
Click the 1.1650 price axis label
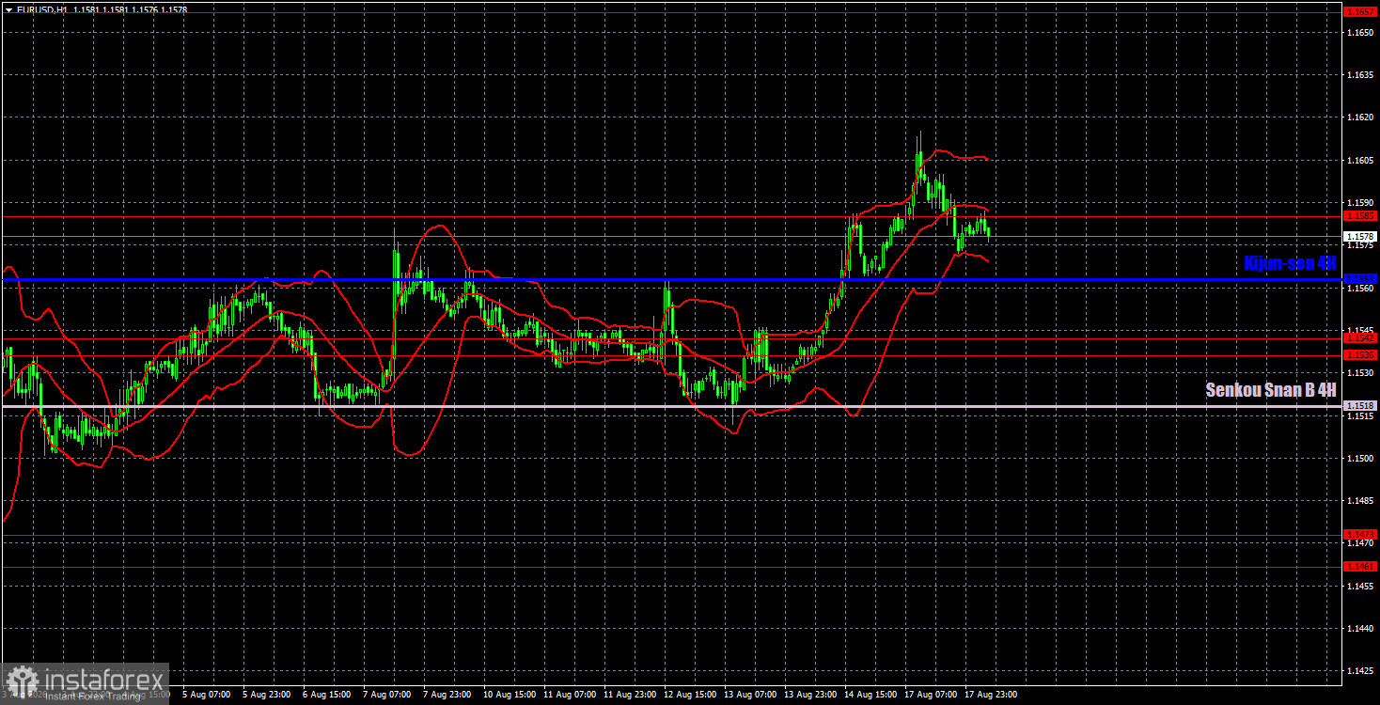coord(1361,32)
